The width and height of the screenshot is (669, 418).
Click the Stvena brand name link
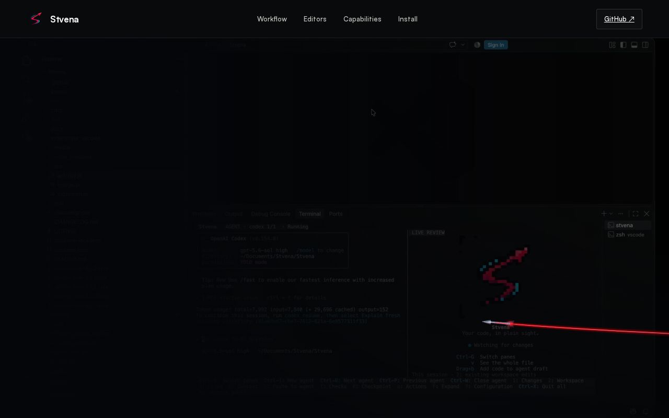tap(64, 19)
